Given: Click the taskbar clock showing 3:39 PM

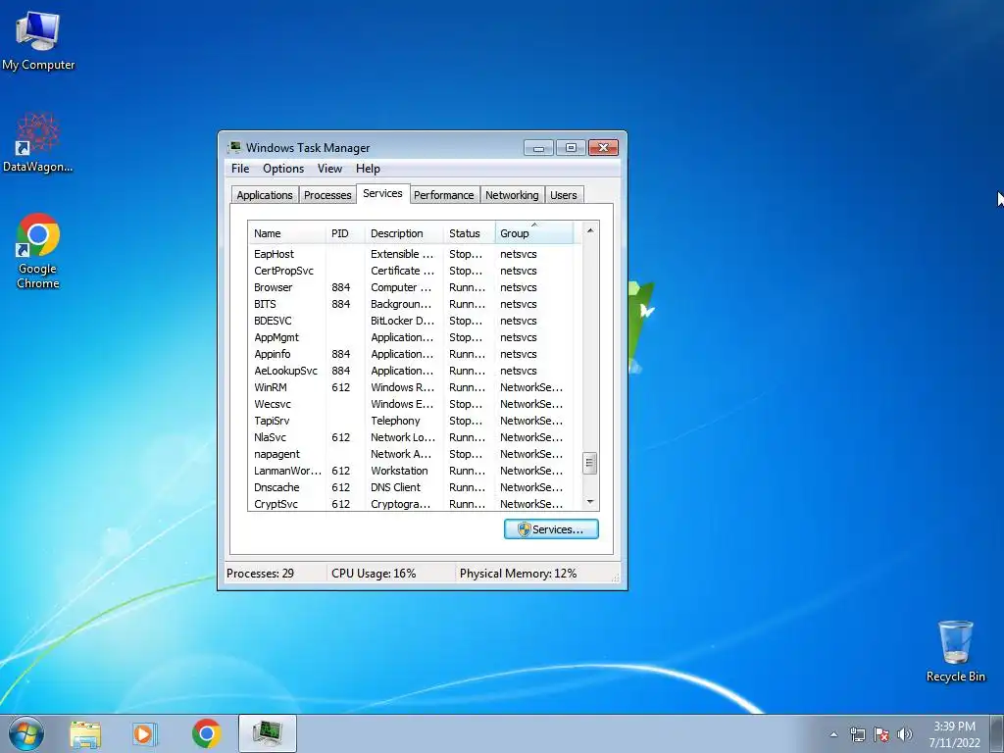Looking at the screenshot, I should pos(954,734).
